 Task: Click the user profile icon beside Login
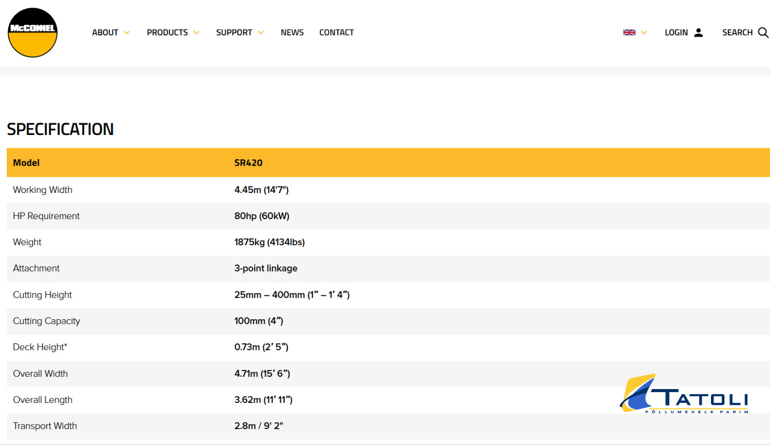pos(698,32)
